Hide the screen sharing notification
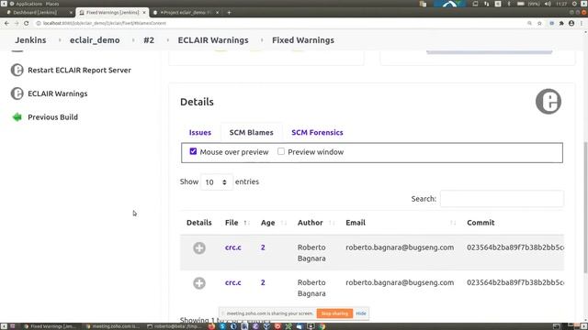Image resolution: width=588 pixels, height=330 pixels. click(x=361, y=313)
